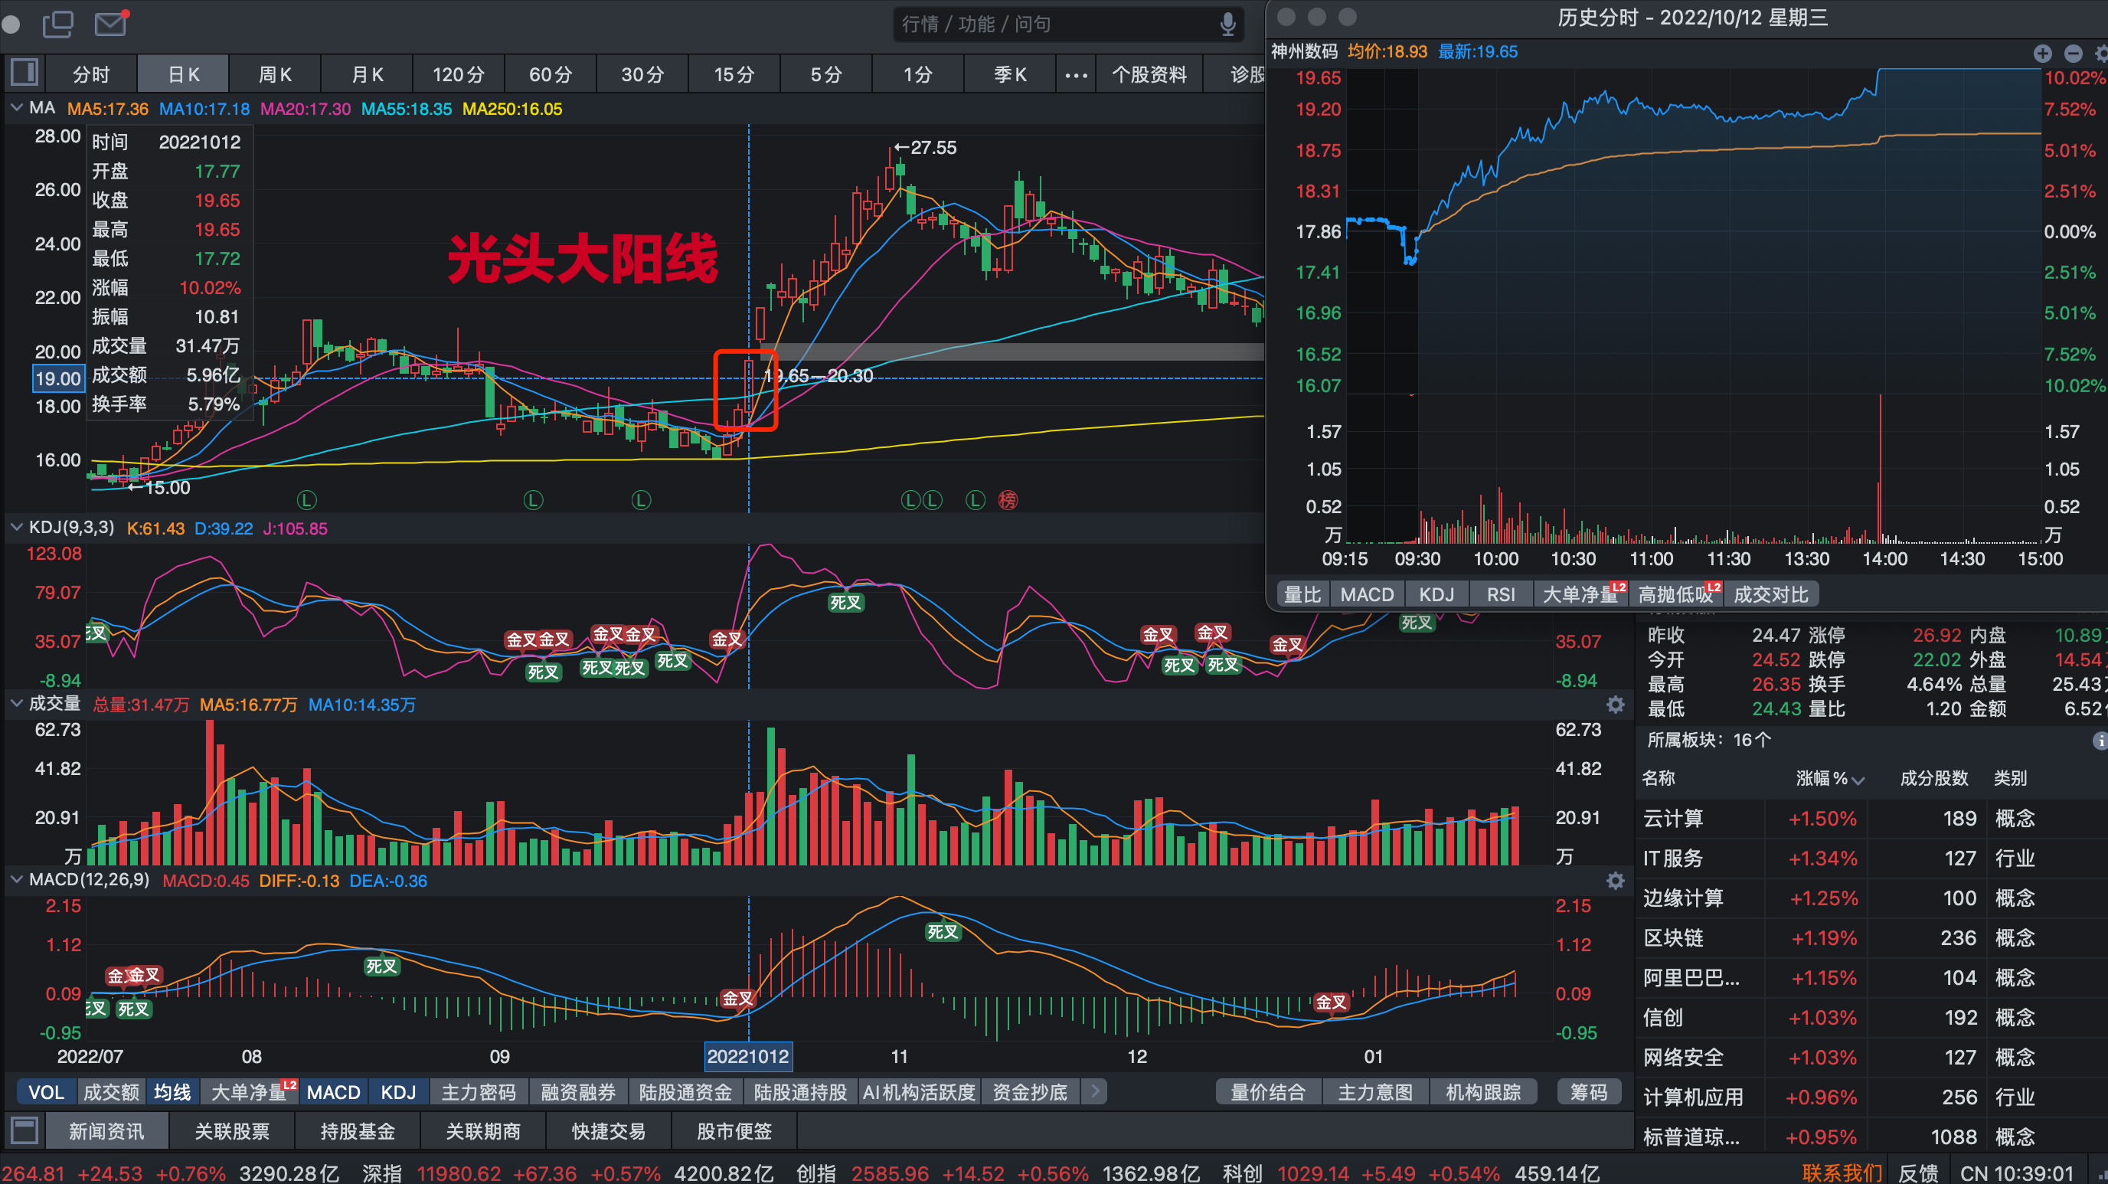Click the 联系我们 link
Image resolution: width=2108 pixels, height=1184 pixels.
1841,1173
